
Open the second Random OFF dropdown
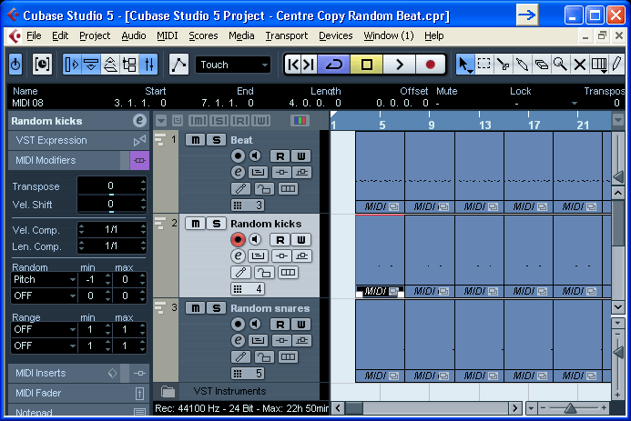[45, 296]
